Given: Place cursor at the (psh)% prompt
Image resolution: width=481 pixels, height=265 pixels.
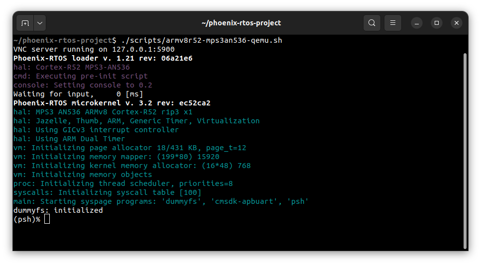Looking at the screenshot, I should (47, 219).
